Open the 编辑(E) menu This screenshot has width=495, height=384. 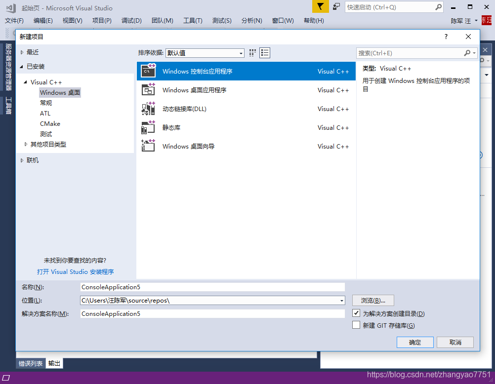[x=43, y=21]
